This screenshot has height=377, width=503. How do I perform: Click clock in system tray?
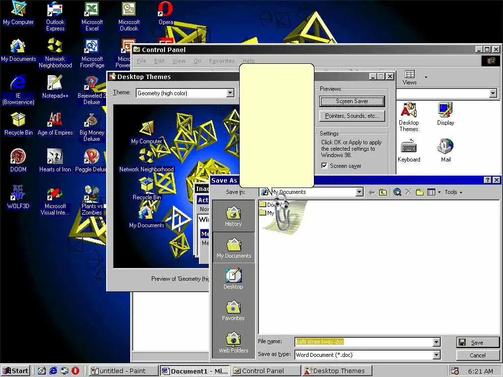(480, 371)
